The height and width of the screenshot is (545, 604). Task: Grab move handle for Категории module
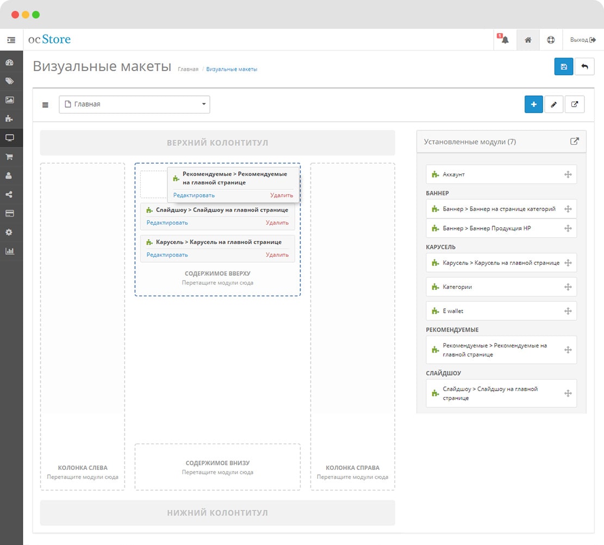tap(568, 287)
